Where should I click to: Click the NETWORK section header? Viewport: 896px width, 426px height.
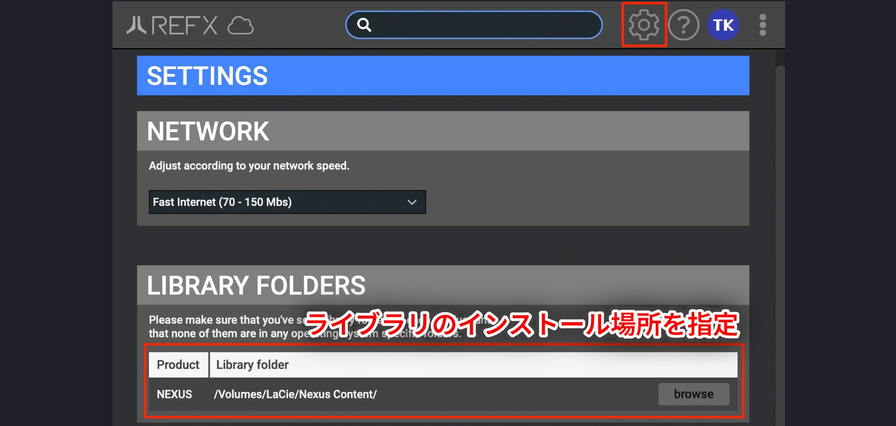(443, 131)
